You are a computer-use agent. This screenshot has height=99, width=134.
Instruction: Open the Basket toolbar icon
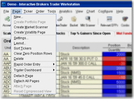coord(74,19)
